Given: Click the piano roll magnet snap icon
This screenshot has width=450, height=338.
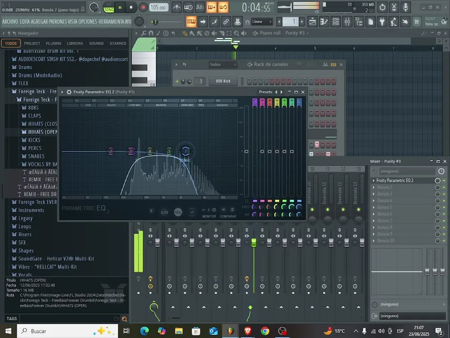Looking at the screenshot, I should pos(150,33).
